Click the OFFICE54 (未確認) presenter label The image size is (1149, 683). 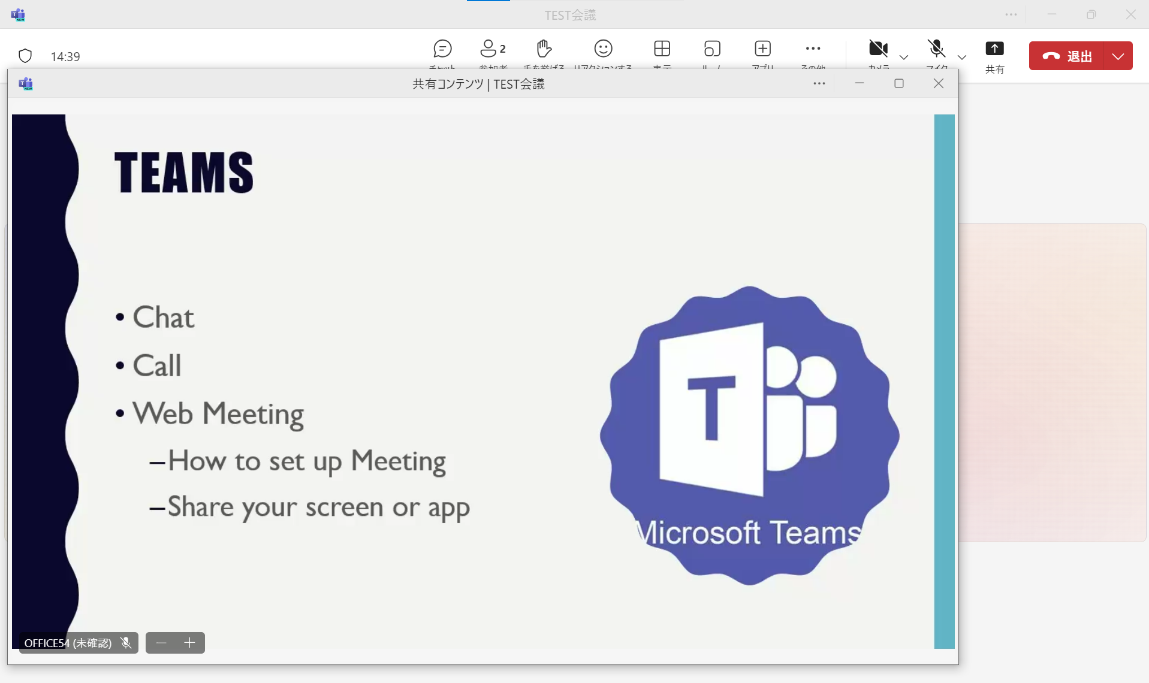(68, 643)
